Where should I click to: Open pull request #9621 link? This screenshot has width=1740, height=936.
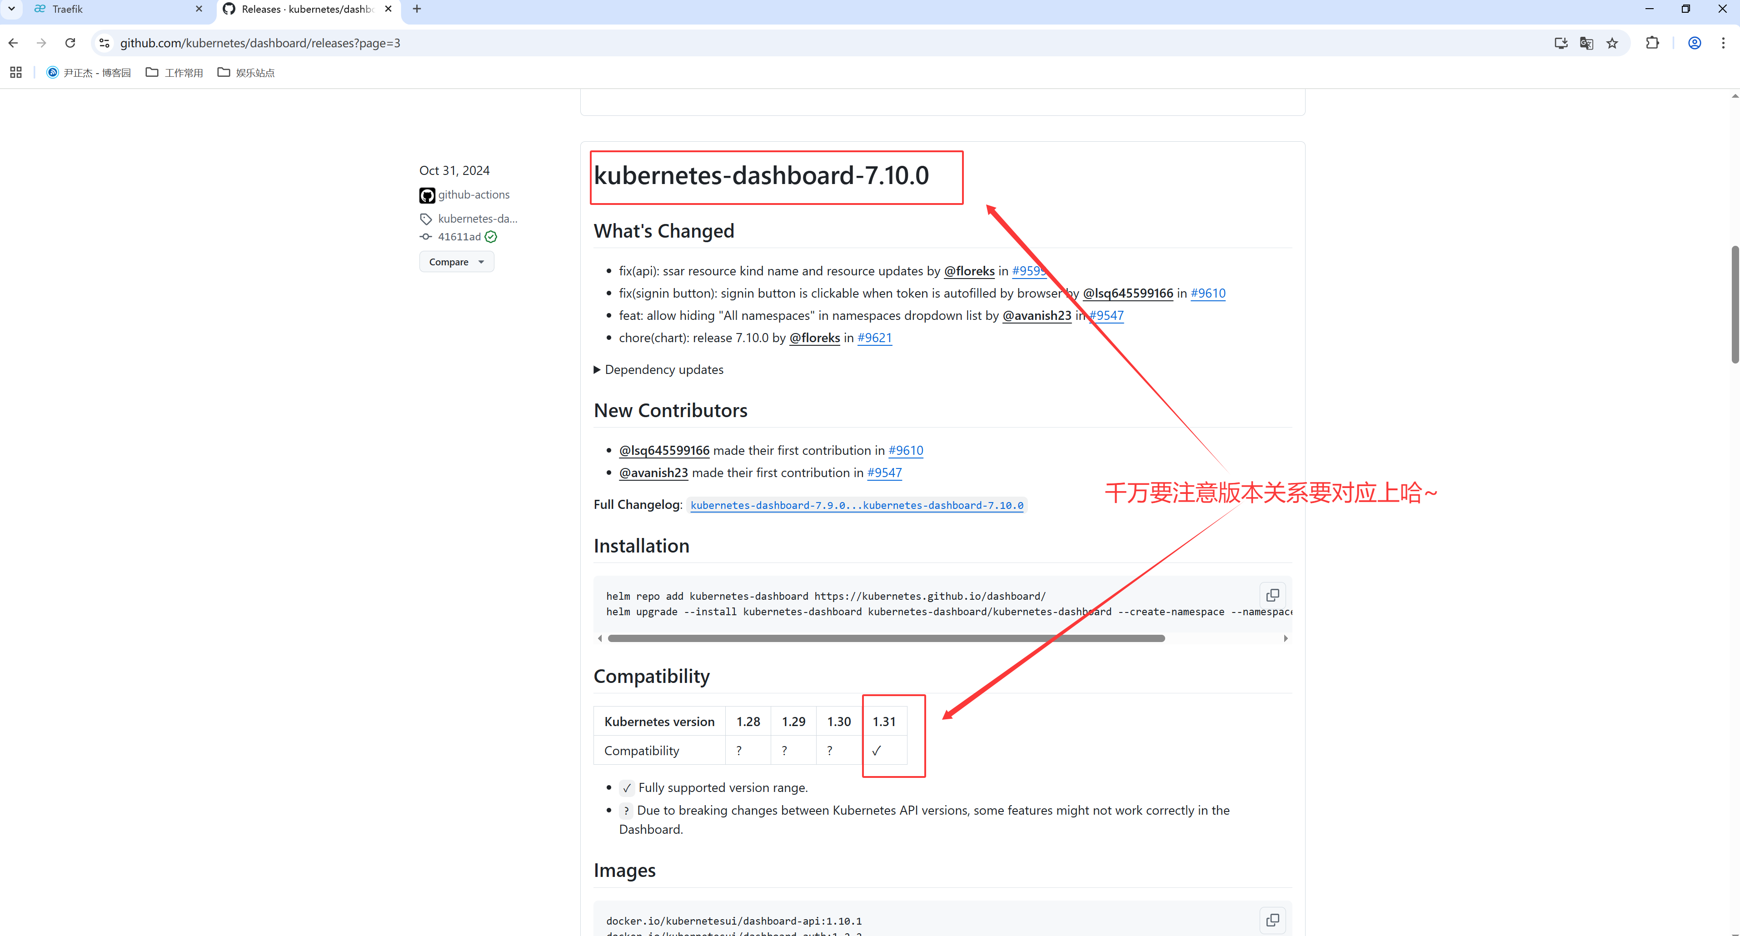(874, 338)
